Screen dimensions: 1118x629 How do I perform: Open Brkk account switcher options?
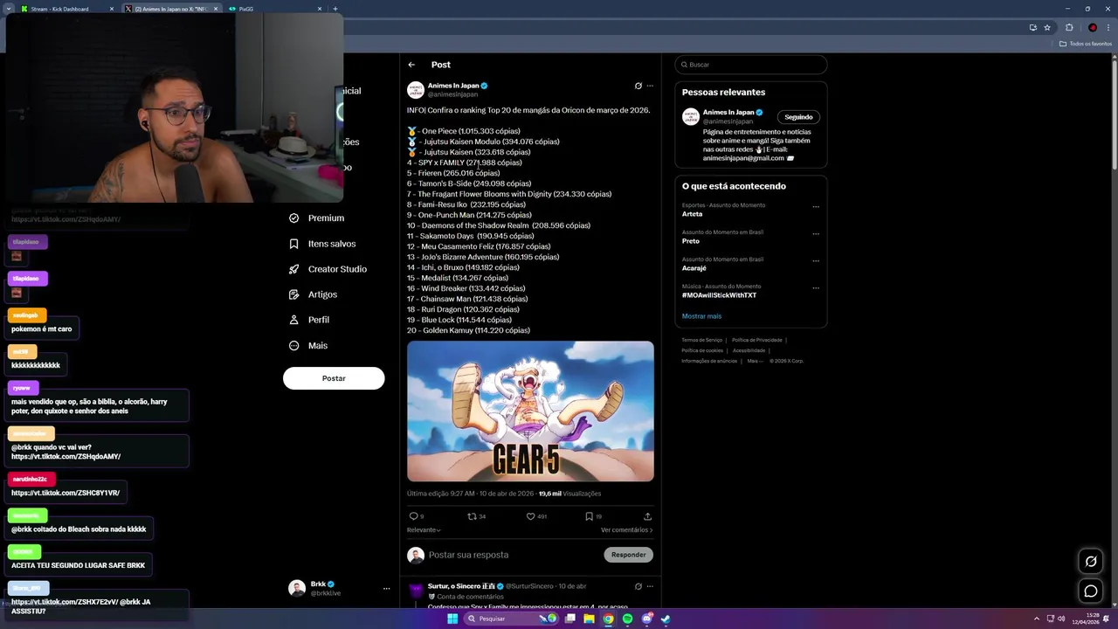pyautogui.click(x=386, y=589)
